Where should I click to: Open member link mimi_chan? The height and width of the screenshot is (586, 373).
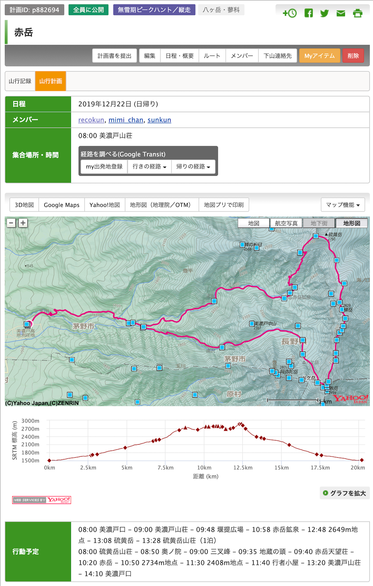[x=126, y=120]
